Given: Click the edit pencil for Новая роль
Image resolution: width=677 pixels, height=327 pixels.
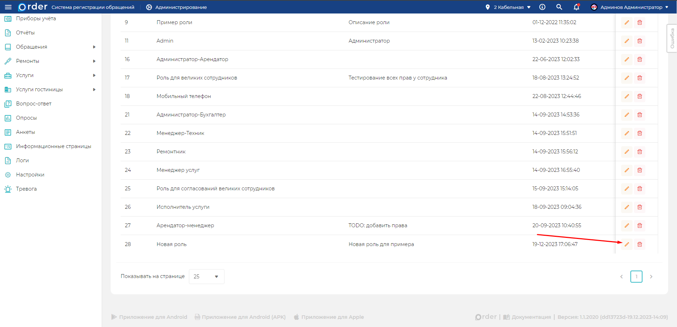Looking at the screenshot, I should pyautogui.click(x=626, y=244).
